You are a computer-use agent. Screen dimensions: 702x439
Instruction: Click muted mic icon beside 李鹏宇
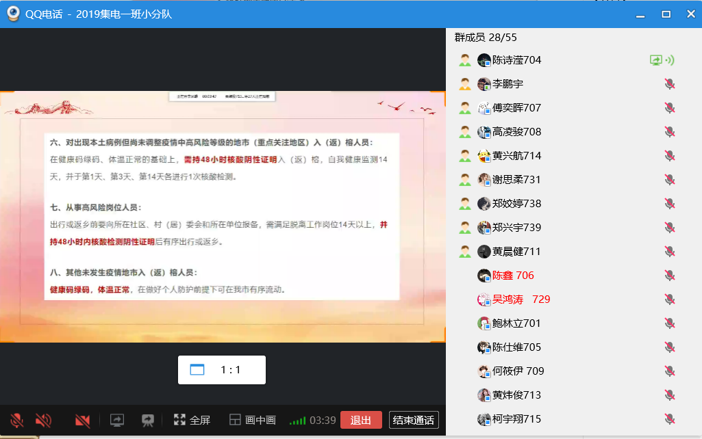670,84
